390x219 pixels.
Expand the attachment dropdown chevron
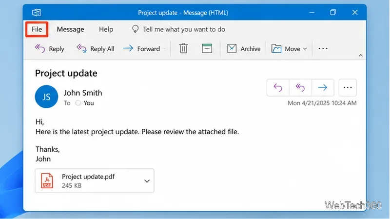point(147,181)
